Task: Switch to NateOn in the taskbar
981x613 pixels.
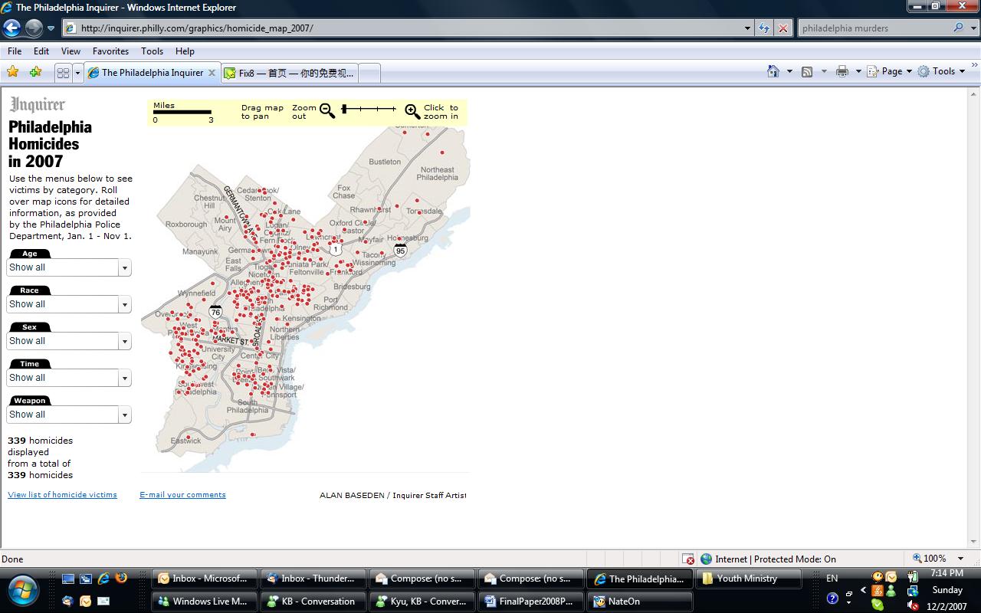Action: (x=638, y=602)
